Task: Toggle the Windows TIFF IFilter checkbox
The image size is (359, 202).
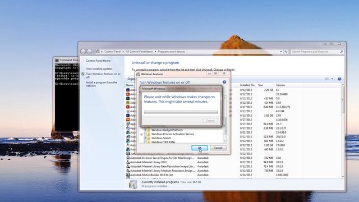Action: [x=145, y=142]
